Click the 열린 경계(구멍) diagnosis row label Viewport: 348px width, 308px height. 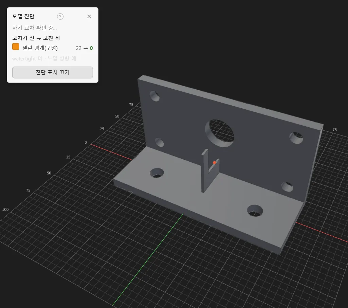(40, 48)
